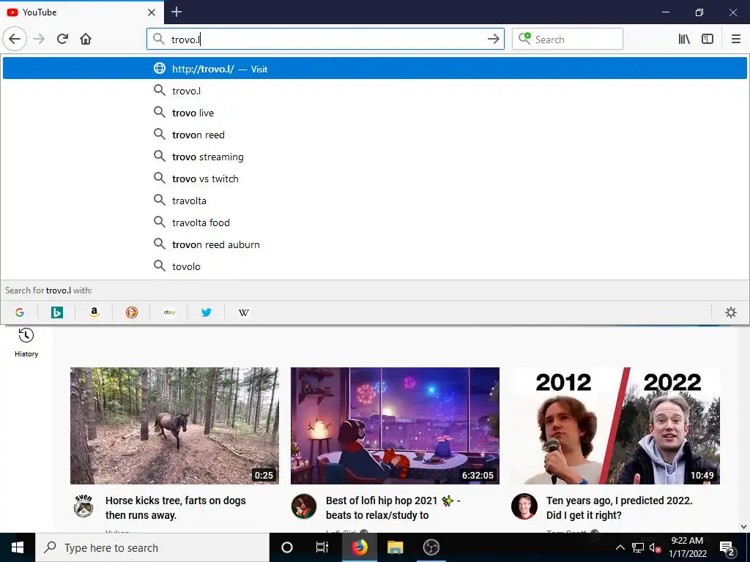Click the go arrow in the address bar
The image size is (750, 562).
(493, 40)
